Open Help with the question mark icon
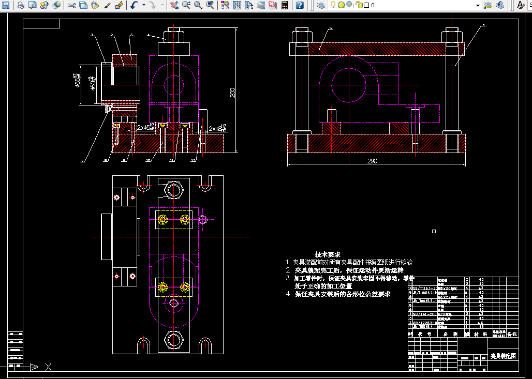532x379 pixels. coord(300,5)
